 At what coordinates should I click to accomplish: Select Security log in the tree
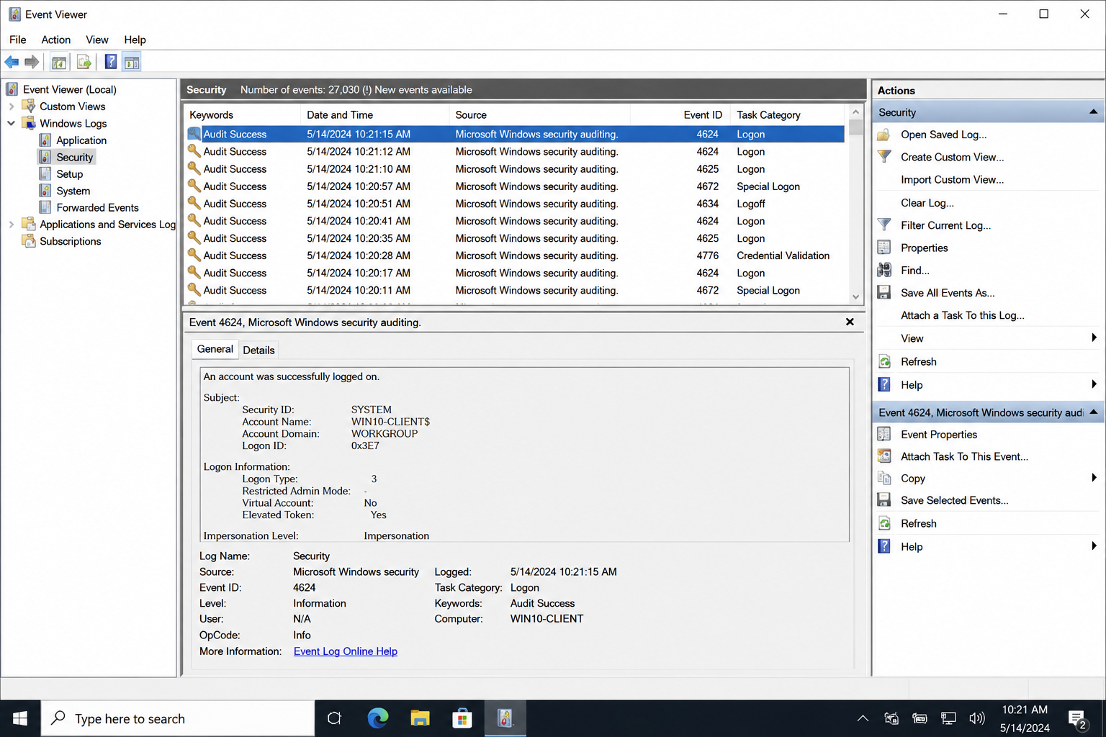click(75, 157)
